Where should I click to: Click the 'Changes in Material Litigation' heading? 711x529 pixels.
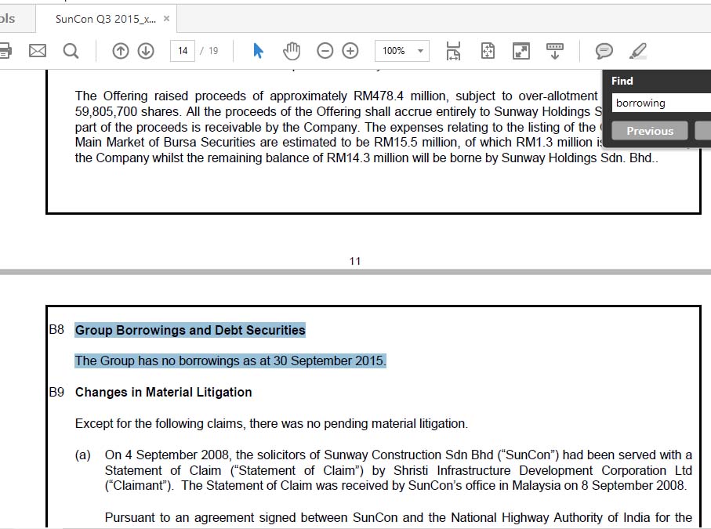pyautogui.click(x=163, y=392)
